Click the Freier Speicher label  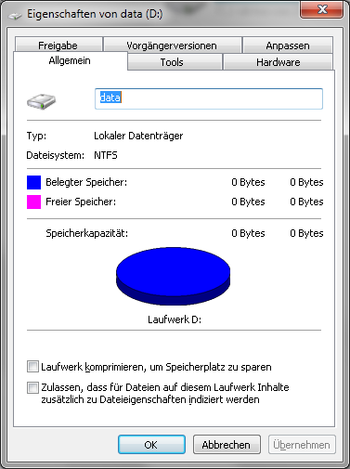pyautogui.click(x=81, y=202)
